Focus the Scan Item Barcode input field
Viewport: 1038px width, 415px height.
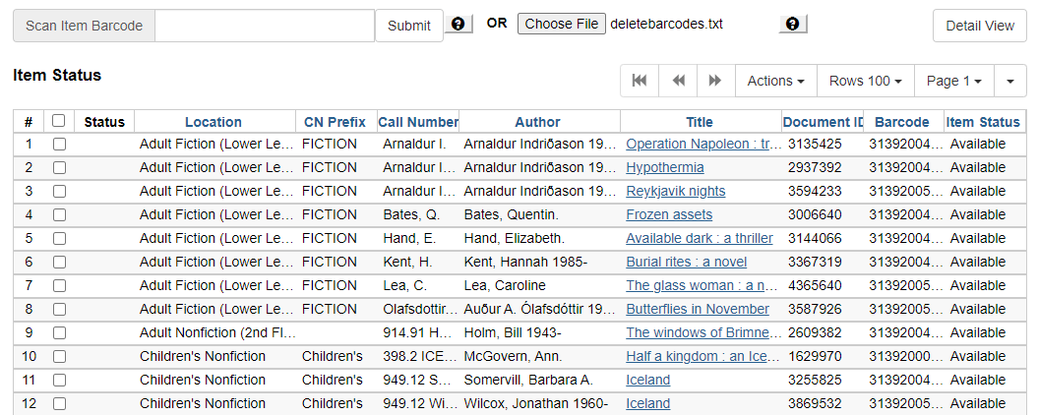click(264, 26)
